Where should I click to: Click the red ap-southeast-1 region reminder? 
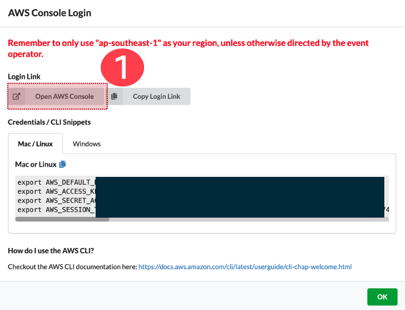tap(189, 48)
